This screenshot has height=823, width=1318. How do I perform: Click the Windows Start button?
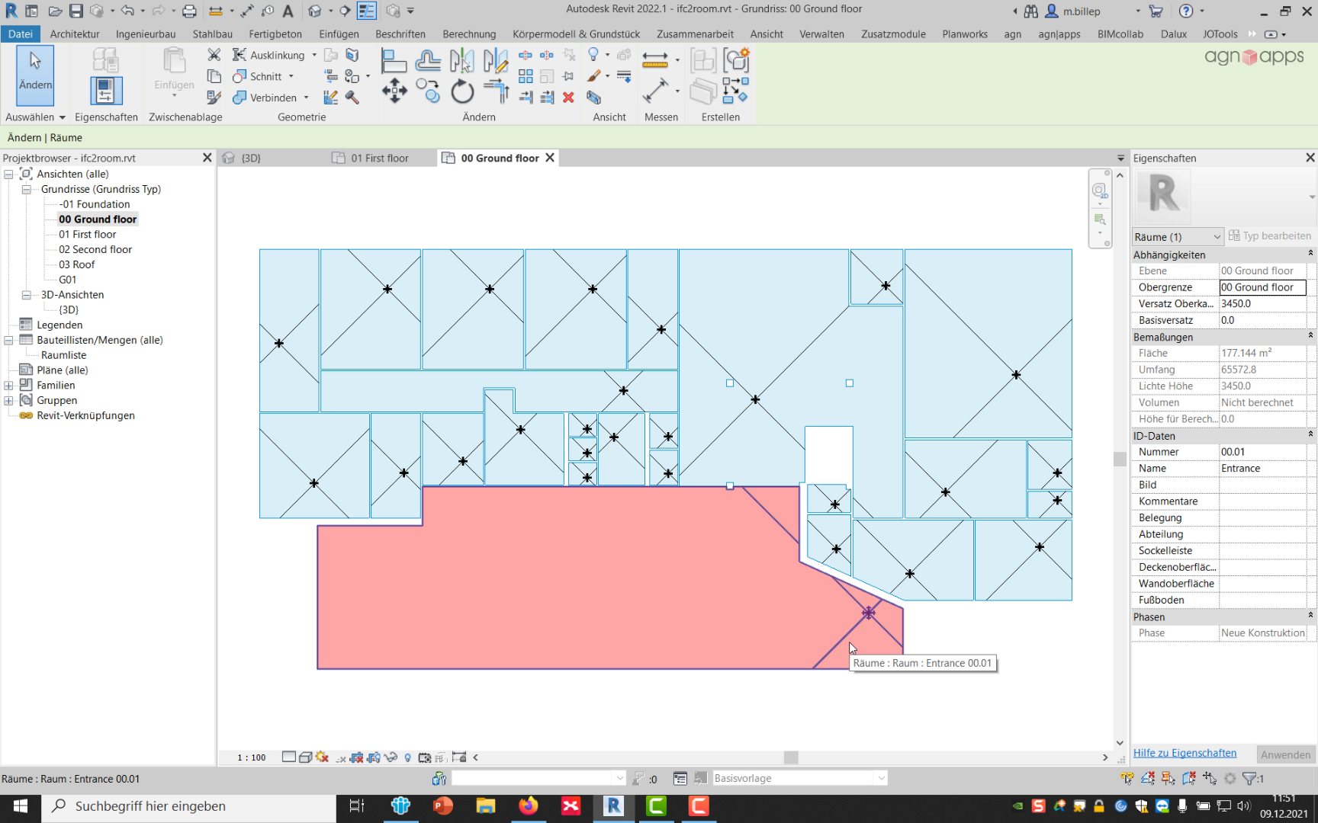point(21,806)
